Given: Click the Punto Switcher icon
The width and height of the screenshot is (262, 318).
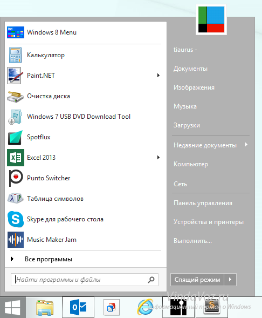Looking at the screenshot, I should [16, 178].
